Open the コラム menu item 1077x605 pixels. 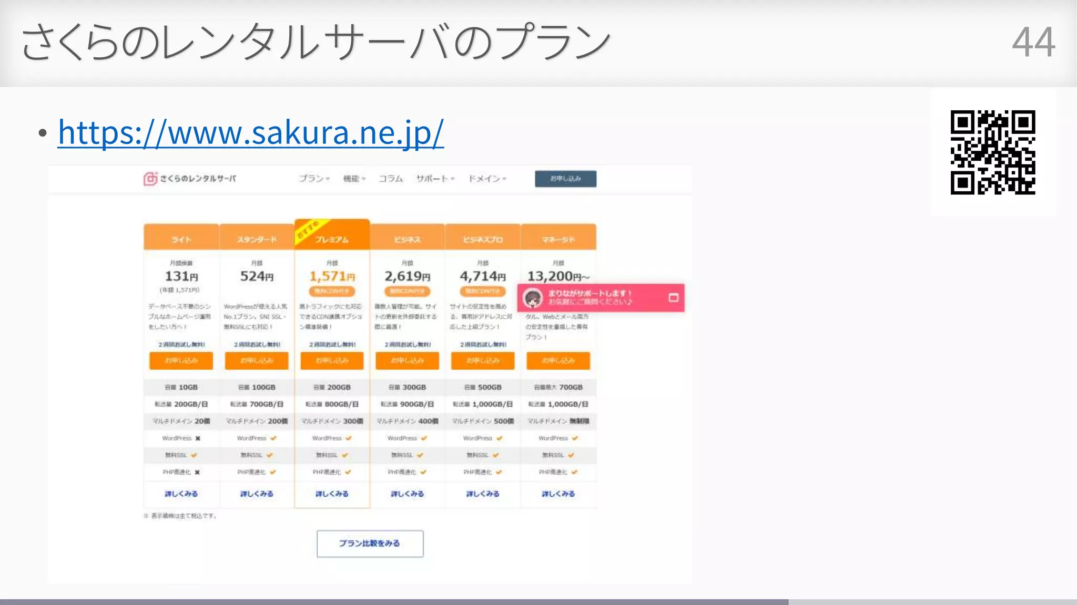tap(391, 179)
